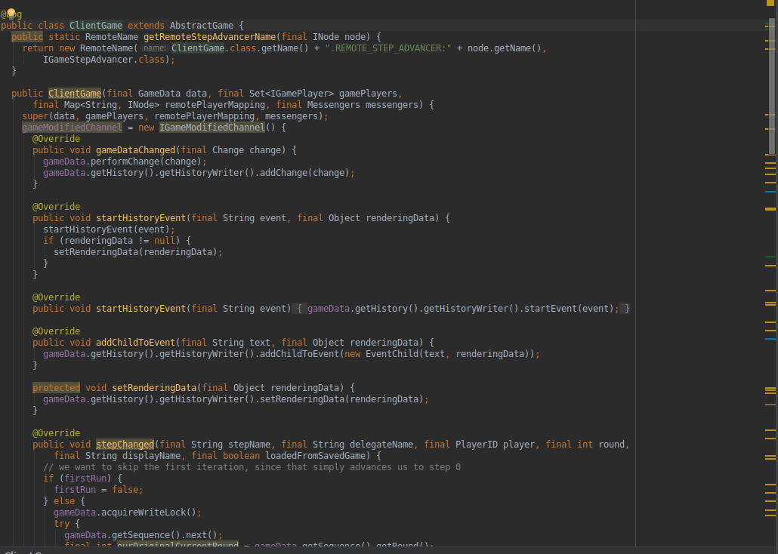The image size is (778, 554).
Task: Click the gameModifiedChannel field assignment
Action: [x=72, y=128]
